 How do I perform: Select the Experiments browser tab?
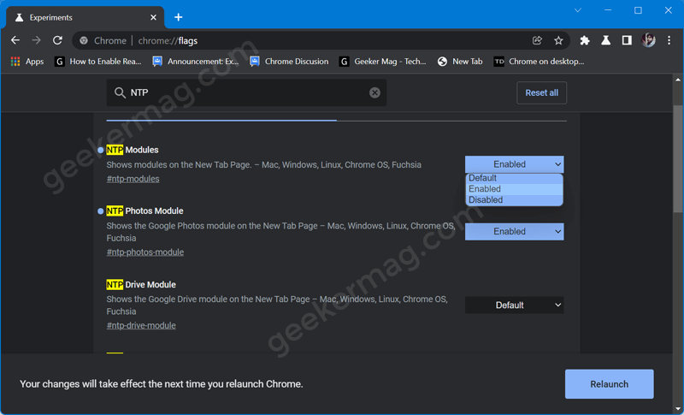[85, 17]
